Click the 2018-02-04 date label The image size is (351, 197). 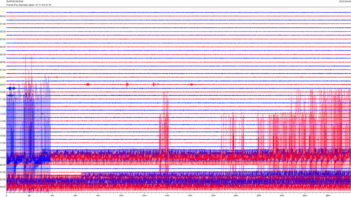pos(345,1)
